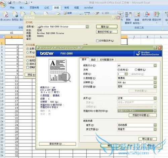This screenshot has width=168, height=158.
Task: Select the 基本 tab in Brother properties
Action: tap(84, 60)
